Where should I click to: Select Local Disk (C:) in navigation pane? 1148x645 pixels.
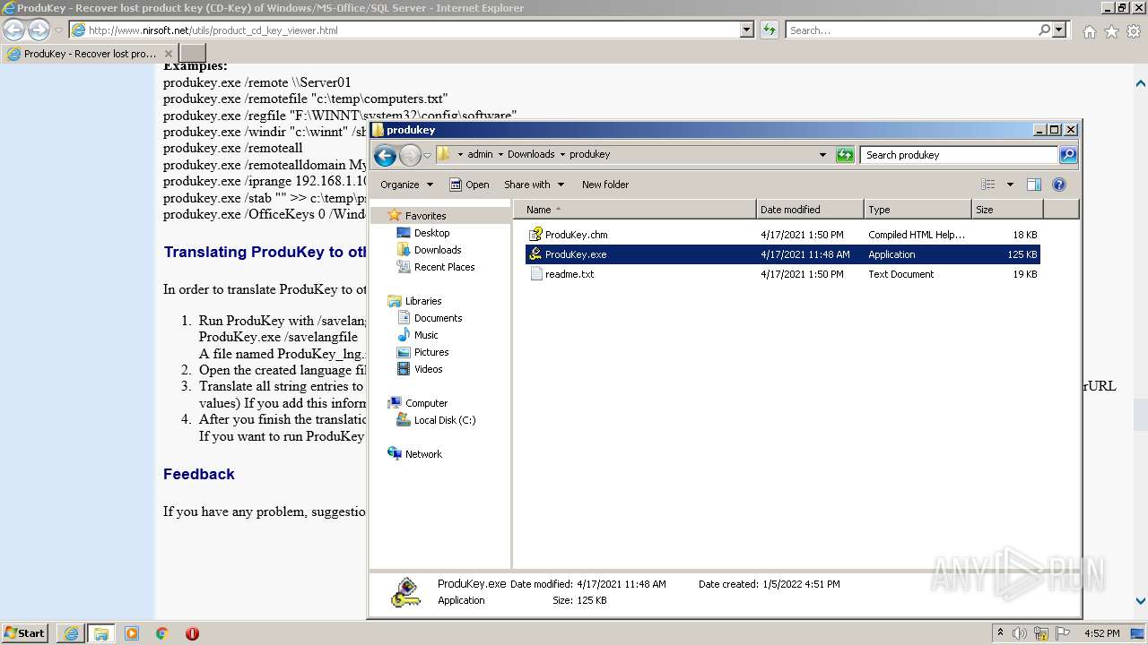tap(444, 420)
